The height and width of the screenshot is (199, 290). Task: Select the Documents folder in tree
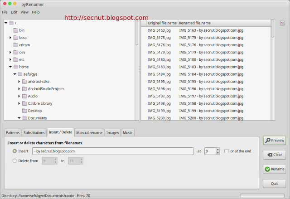(x=37, y=118)
